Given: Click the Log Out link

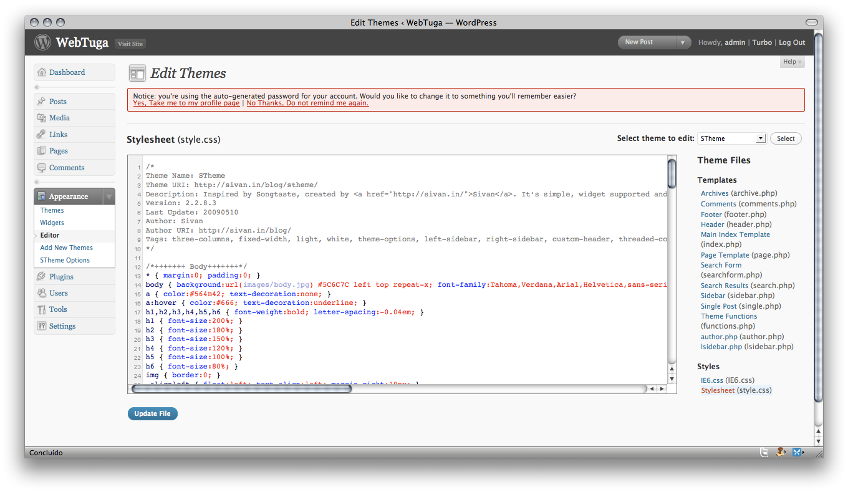Looking at the screenshot, I should click(792, 42).
